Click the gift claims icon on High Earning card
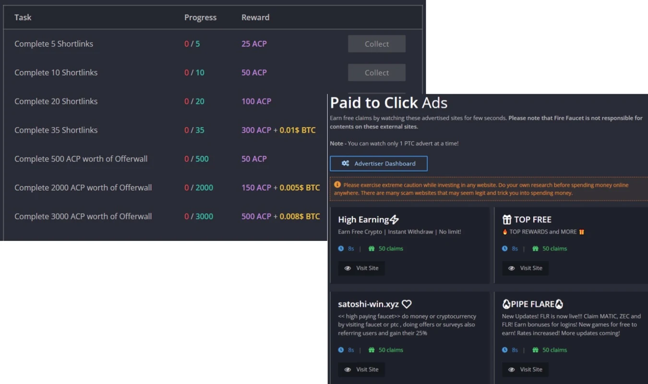The height and width of the screenshot is (384, 648). tap(371, 249)
